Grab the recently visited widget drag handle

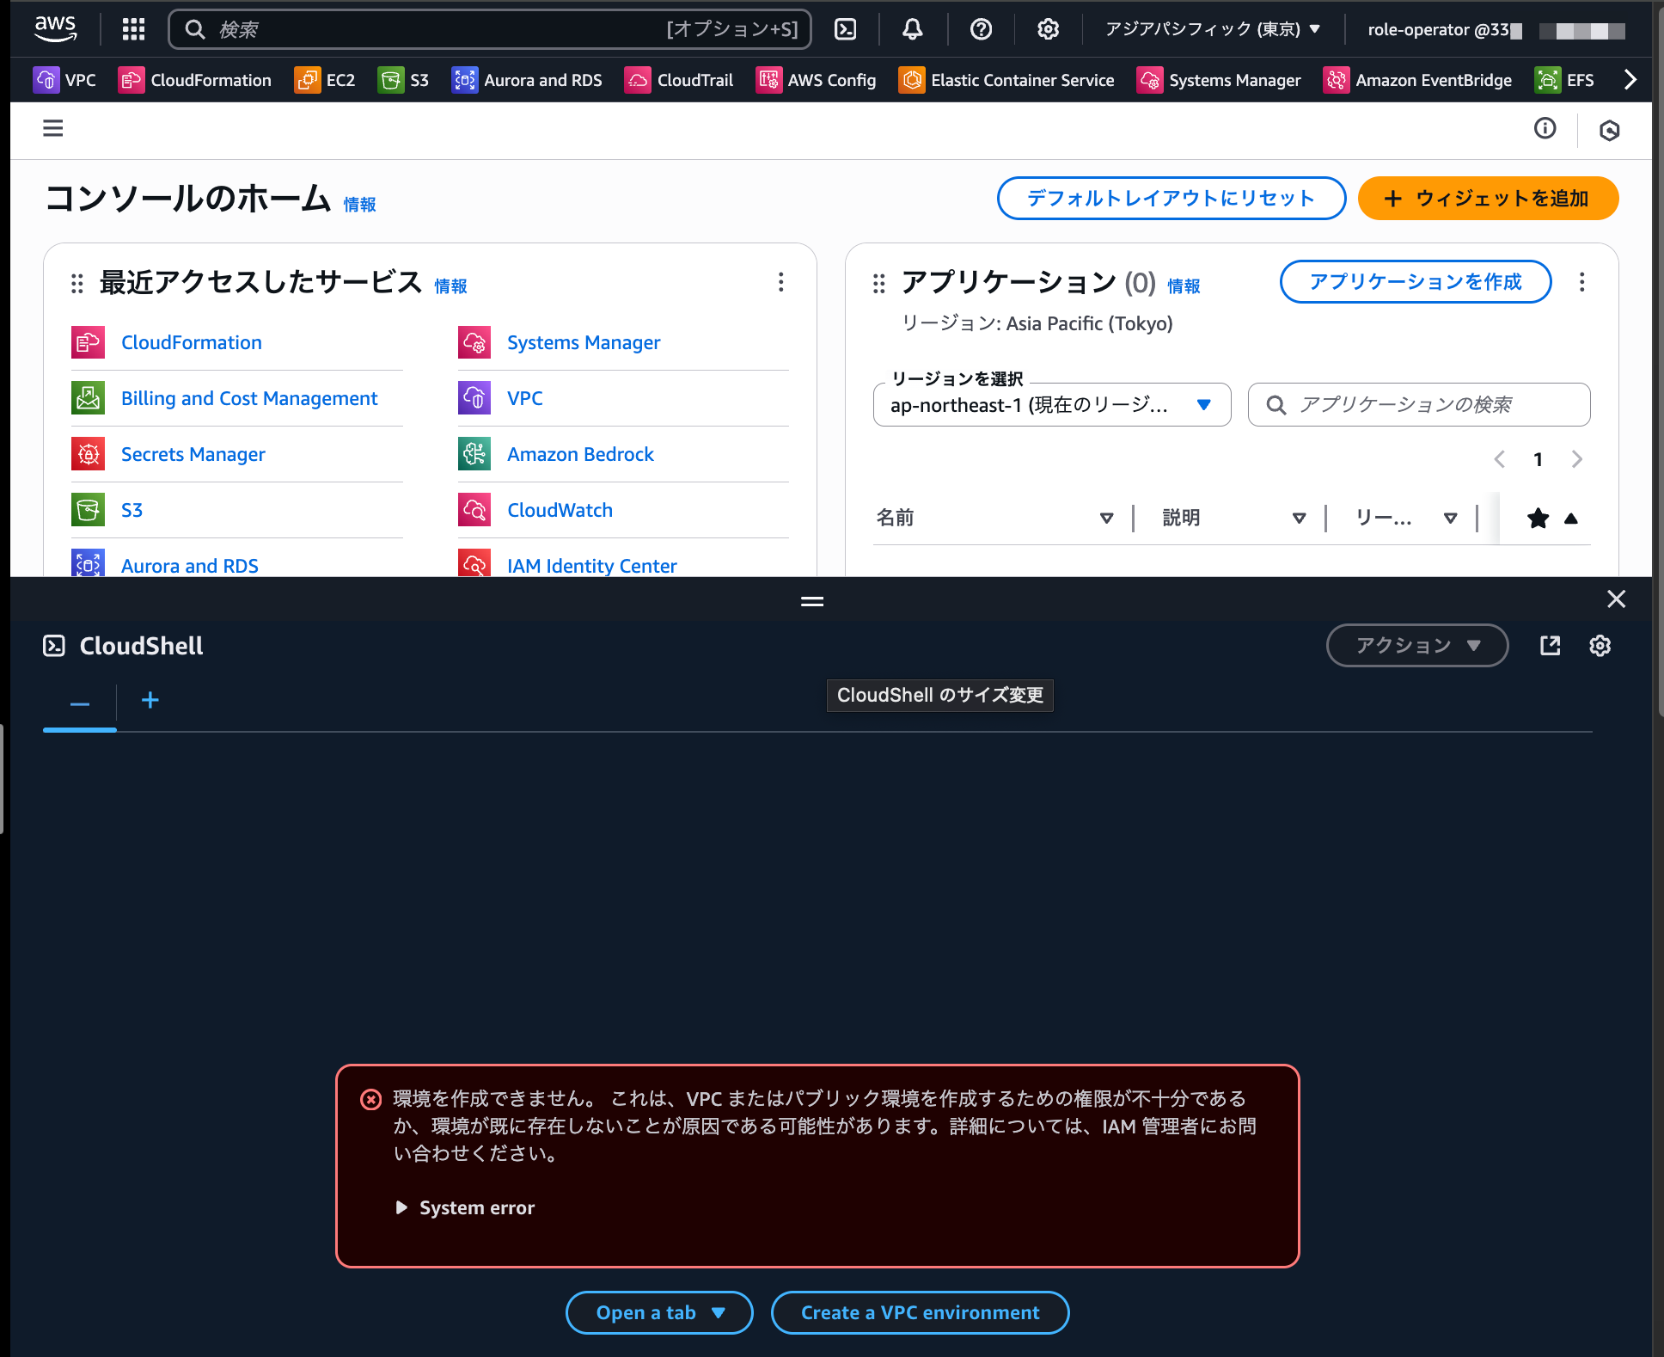click(76, 283)
